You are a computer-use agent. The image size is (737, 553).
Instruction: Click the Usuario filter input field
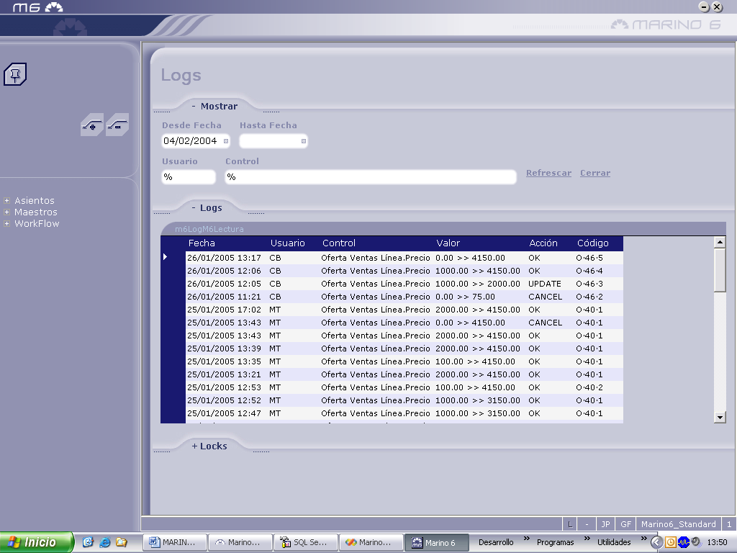[188, 177]
